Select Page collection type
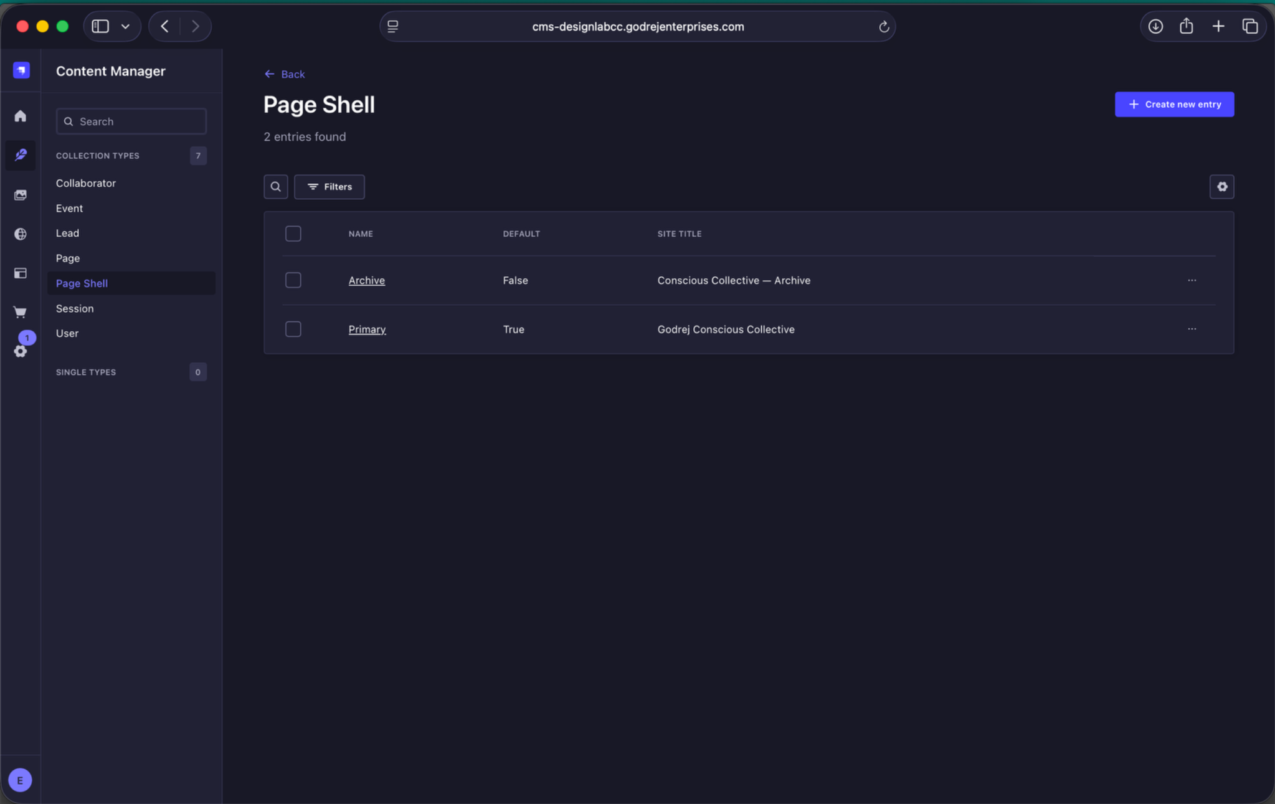This screenshot has height=804, width=1275. (x=68, y=258)
